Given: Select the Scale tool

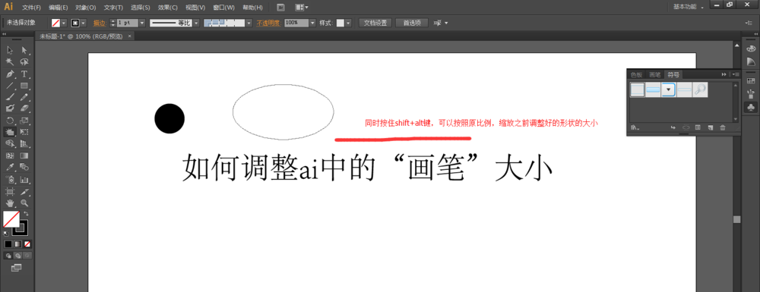Looking at the screenshot, I should [24, 121].
